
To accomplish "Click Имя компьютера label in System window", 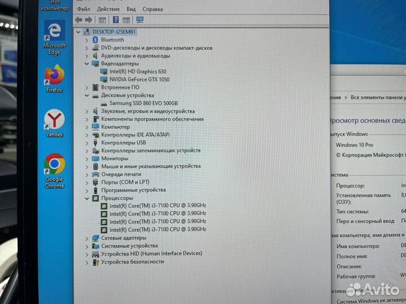I will [358, 247].
